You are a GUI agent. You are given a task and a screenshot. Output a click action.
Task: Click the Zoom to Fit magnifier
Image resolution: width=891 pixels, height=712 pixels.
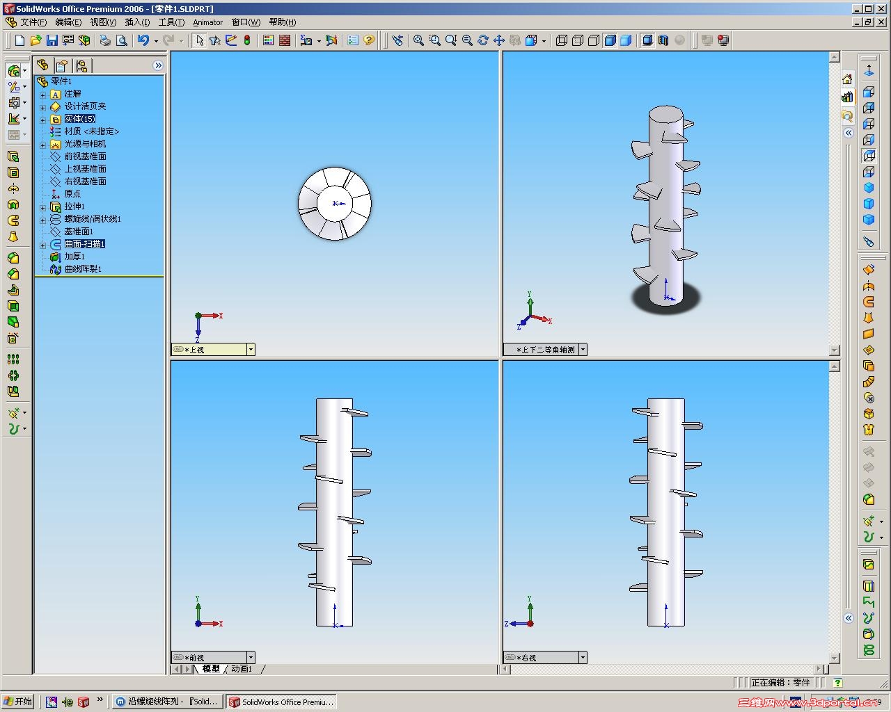point(419,40)
